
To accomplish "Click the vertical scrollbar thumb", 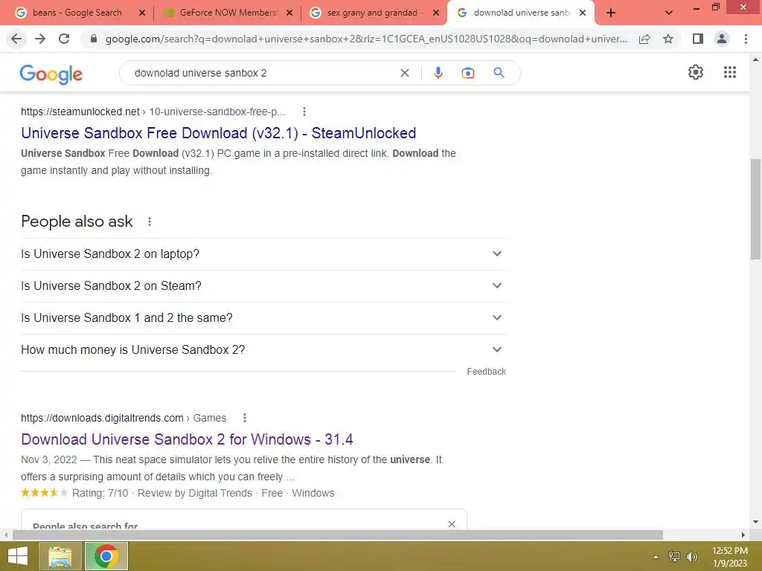I will 756,209.
